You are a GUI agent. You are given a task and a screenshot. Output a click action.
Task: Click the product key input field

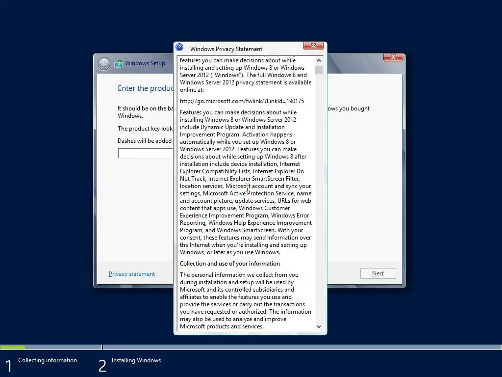tap(146, 153)
